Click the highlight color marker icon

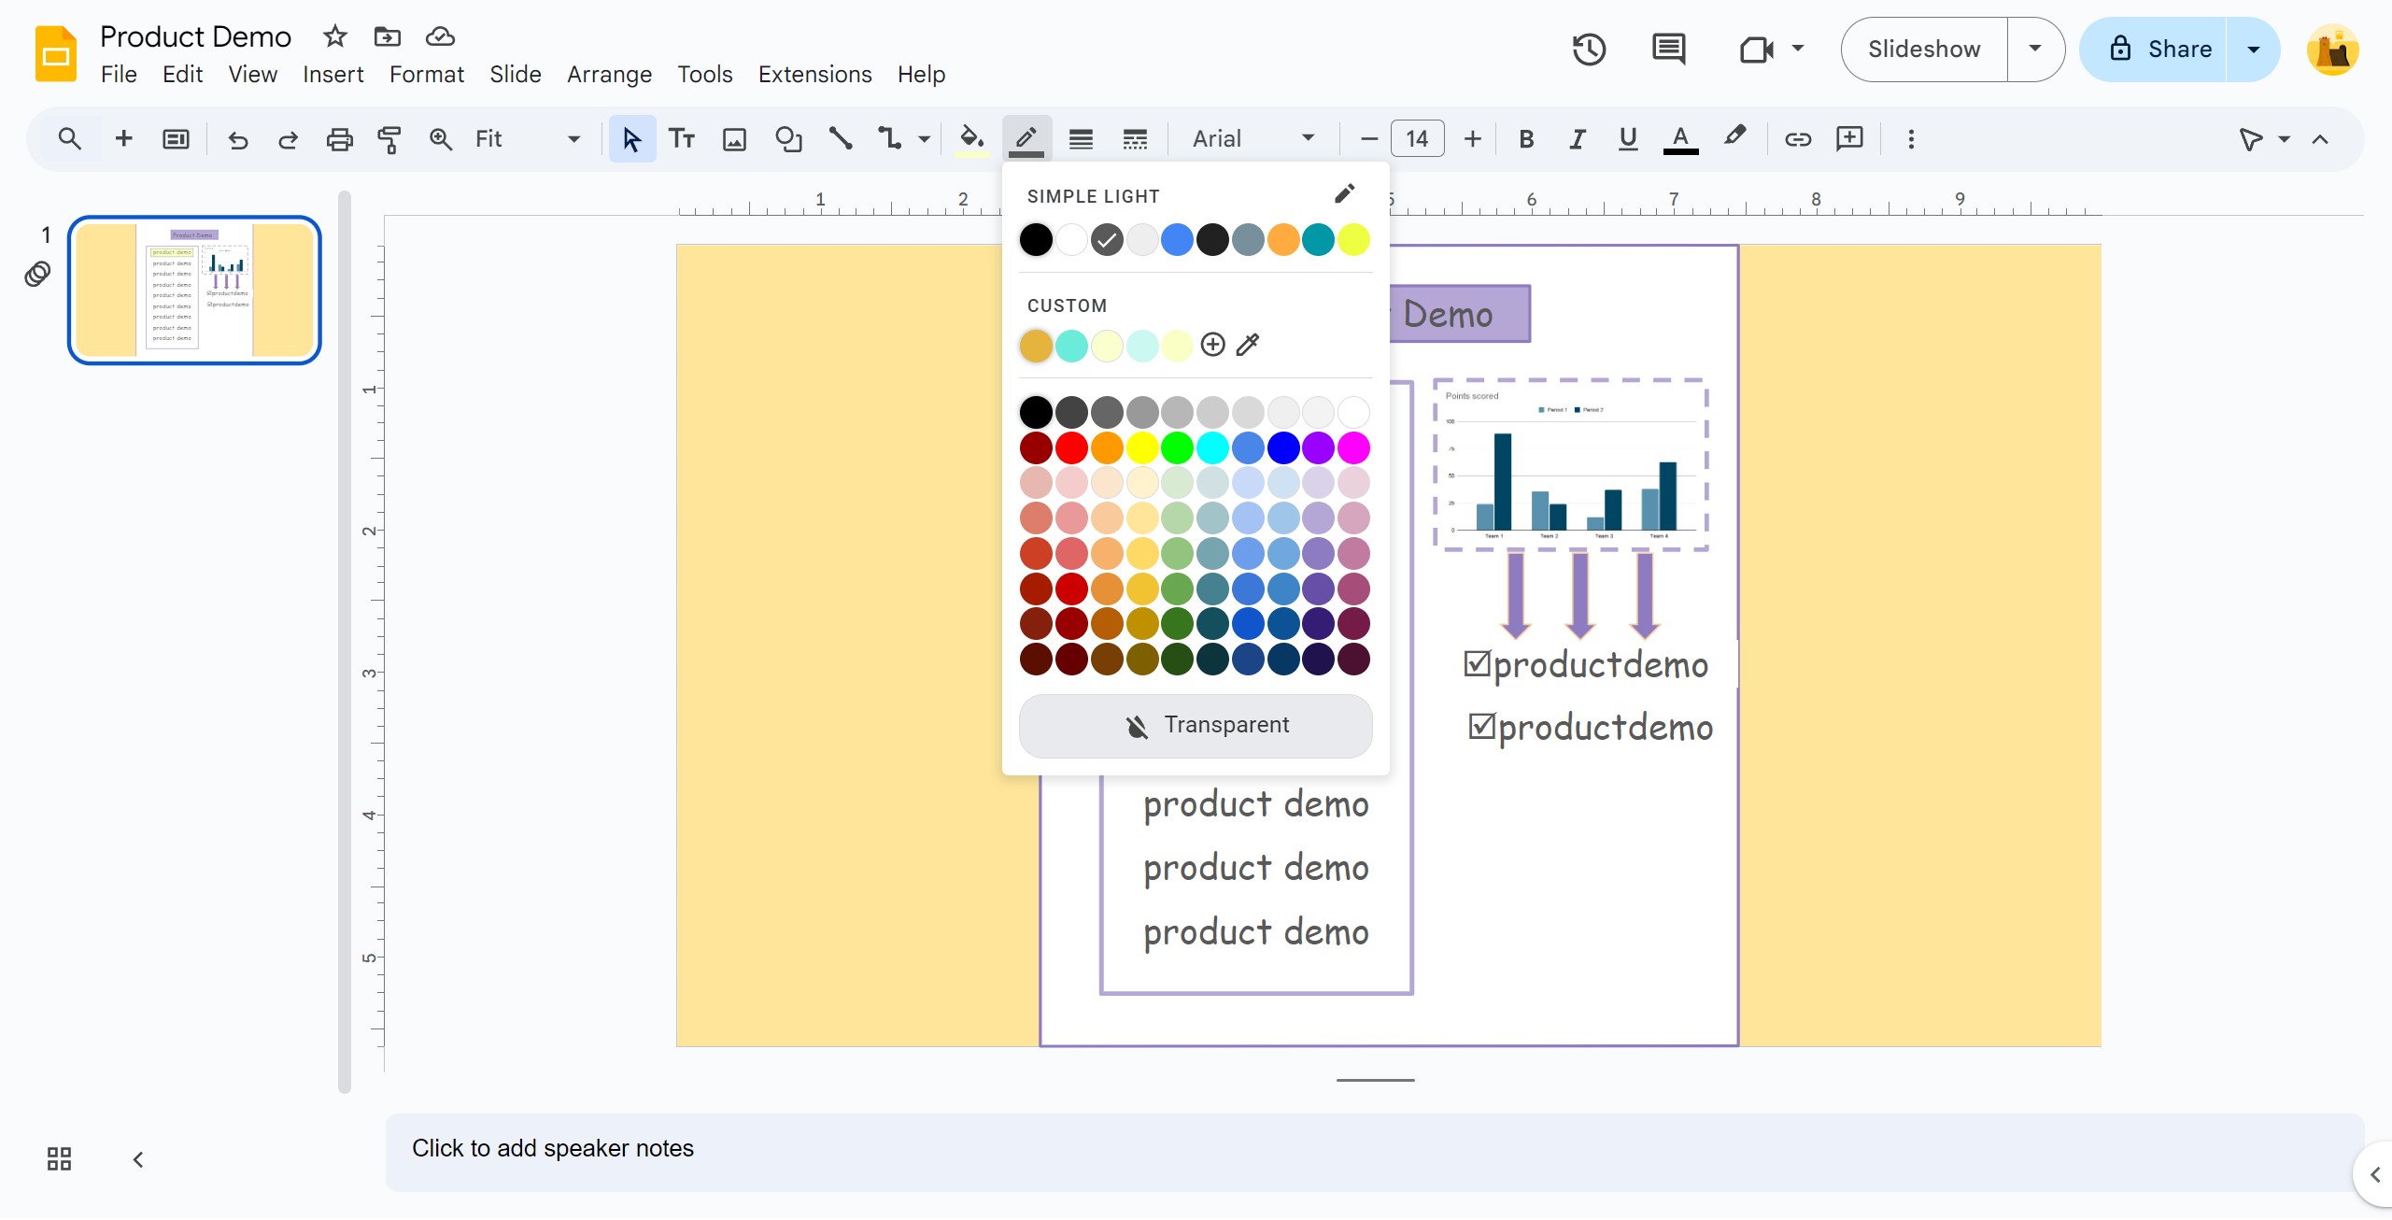1734,137
